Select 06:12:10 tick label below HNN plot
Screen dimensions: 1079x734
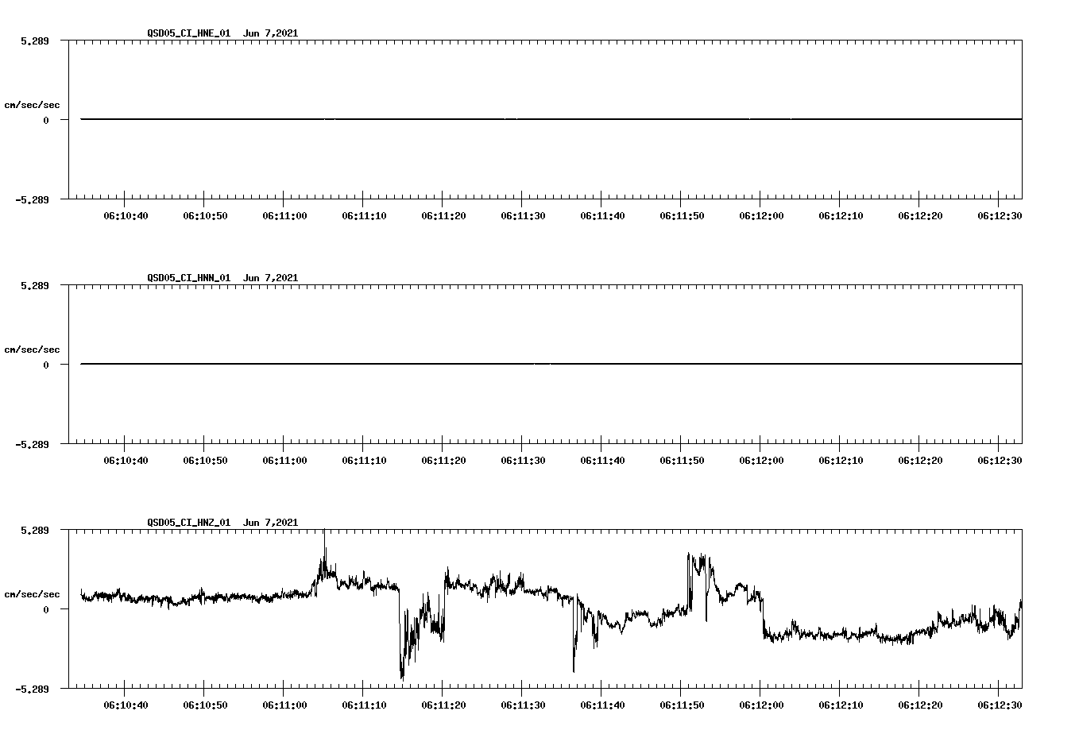click(841, 461)
